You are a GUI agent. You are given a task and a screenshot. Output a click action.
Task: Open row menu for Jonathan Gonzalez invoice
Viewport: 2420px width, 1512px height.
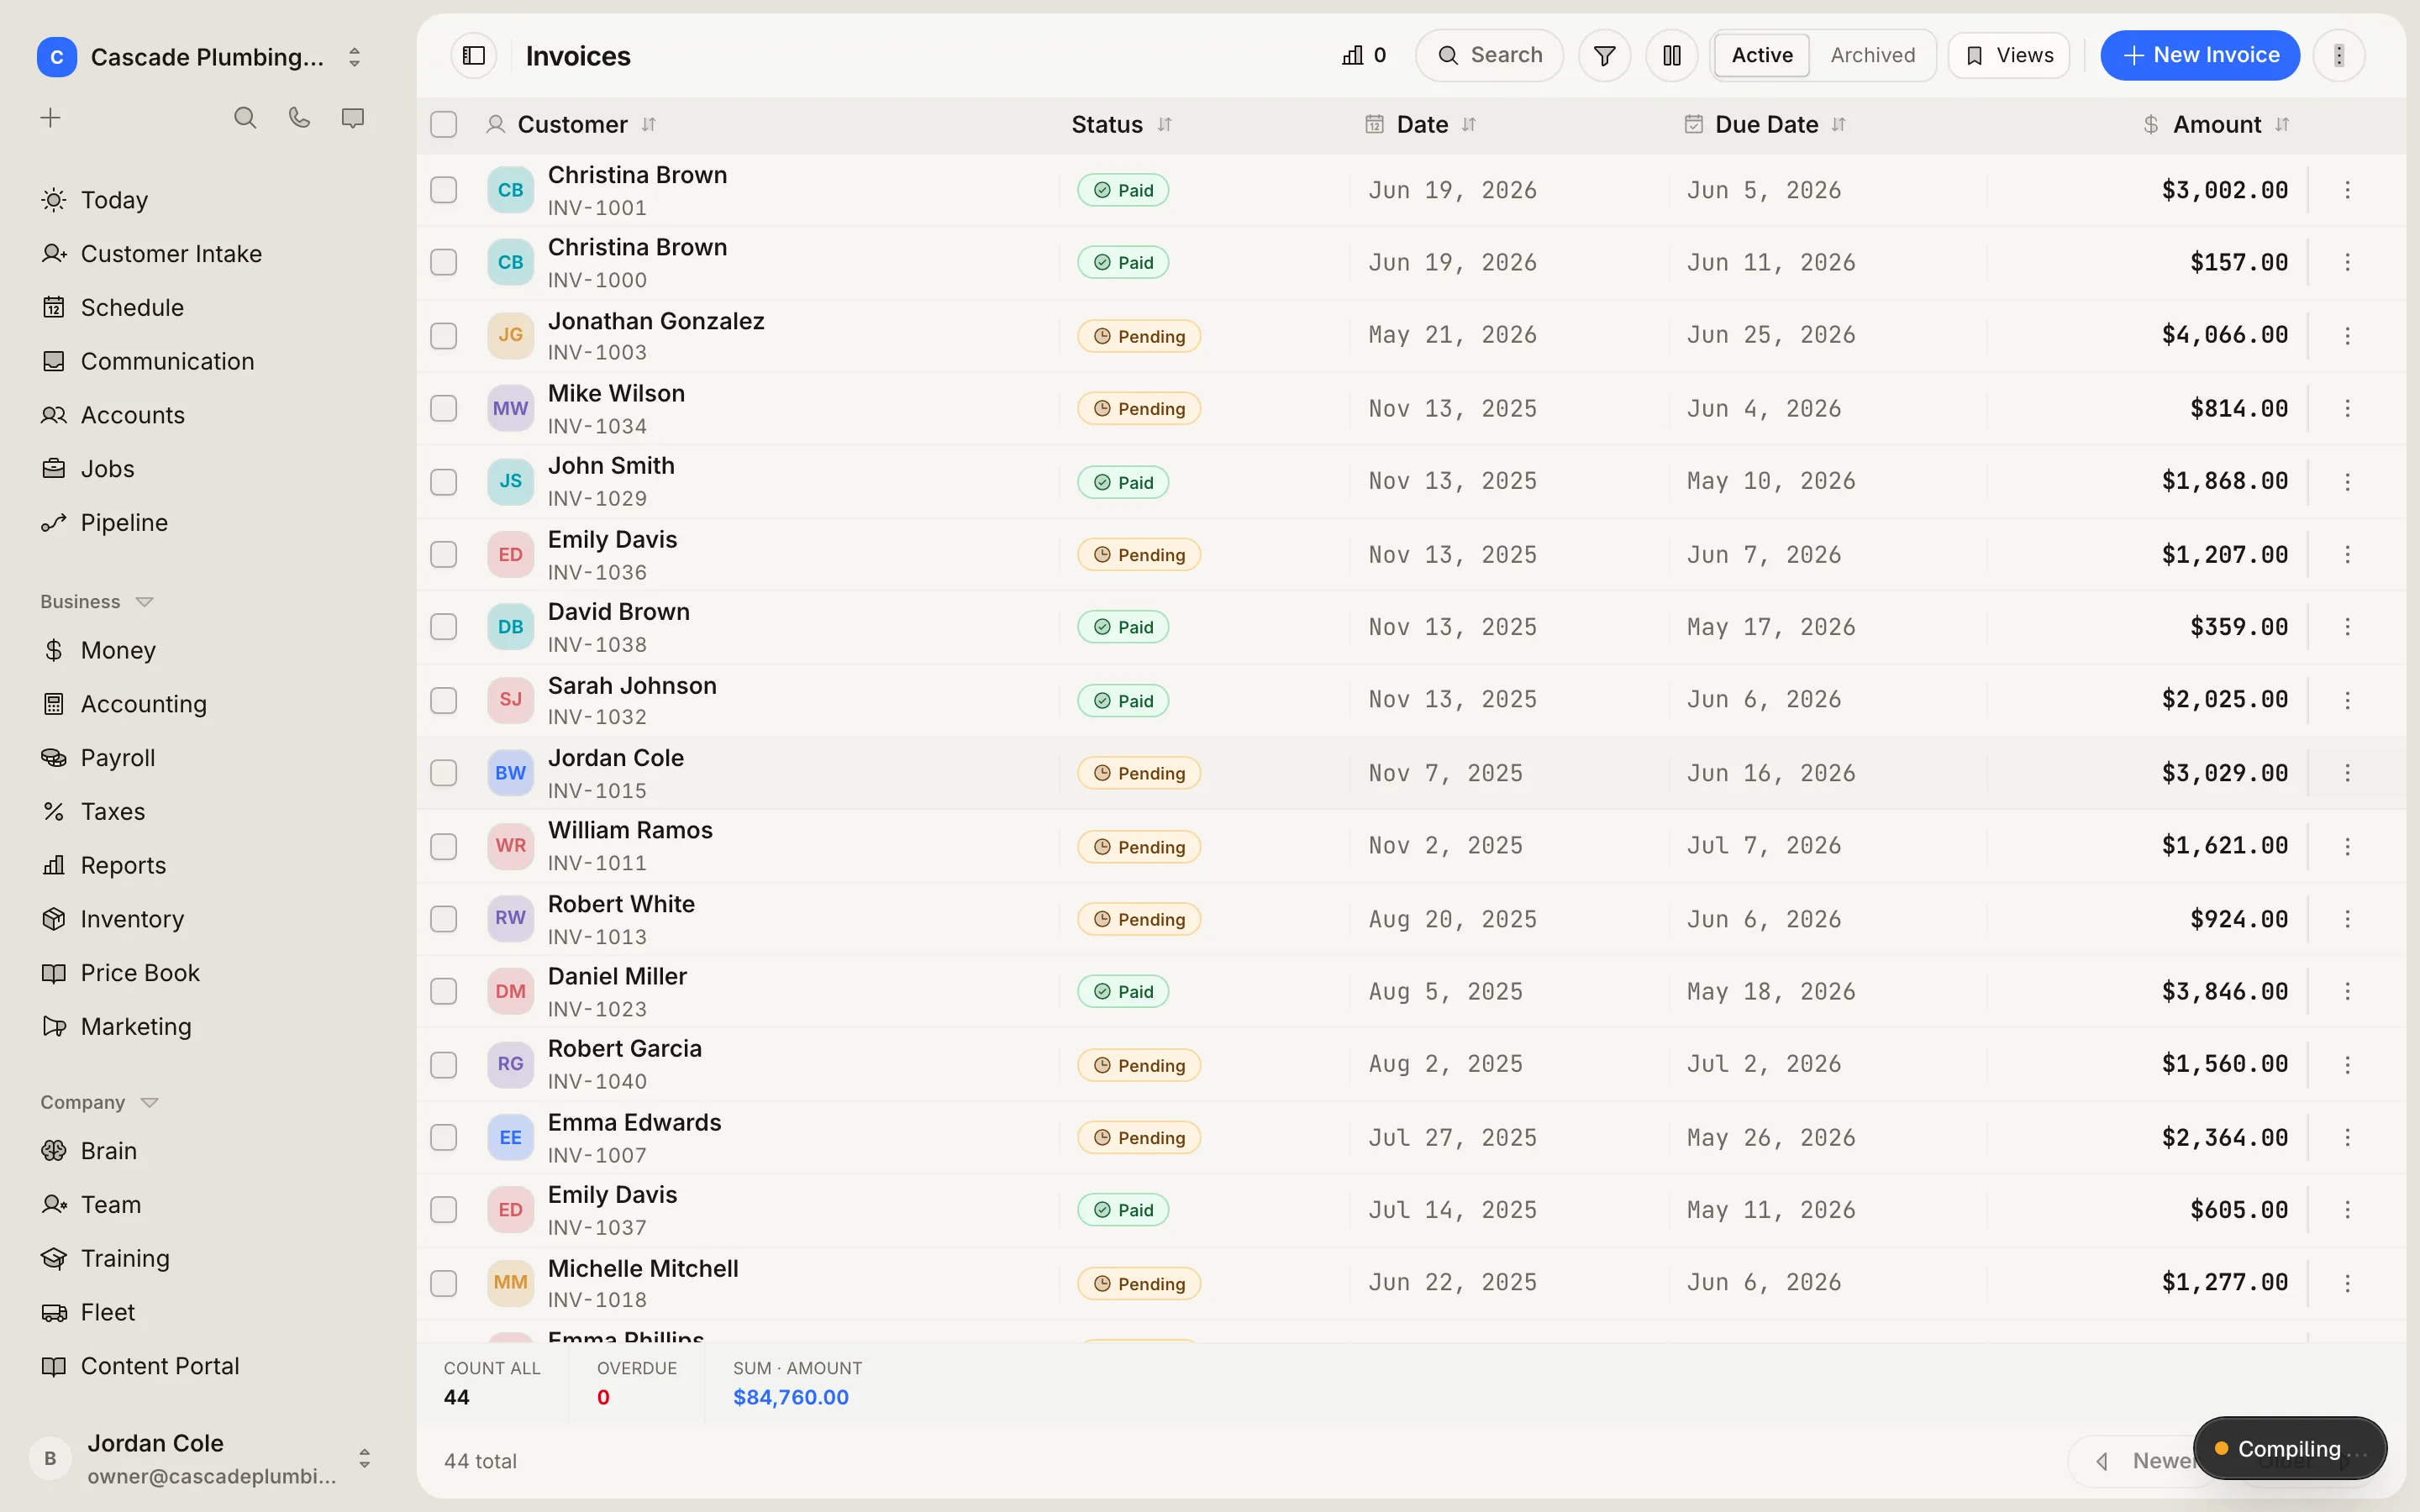pyautogui.click(x=2347, y=336)
